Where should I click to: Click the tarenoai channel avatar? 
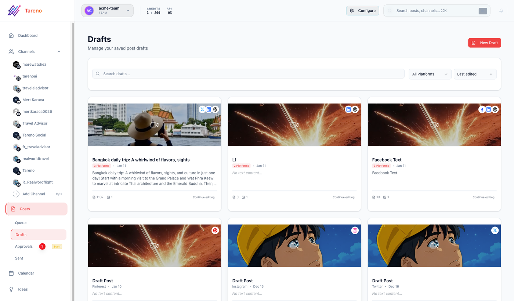(16, 76)
